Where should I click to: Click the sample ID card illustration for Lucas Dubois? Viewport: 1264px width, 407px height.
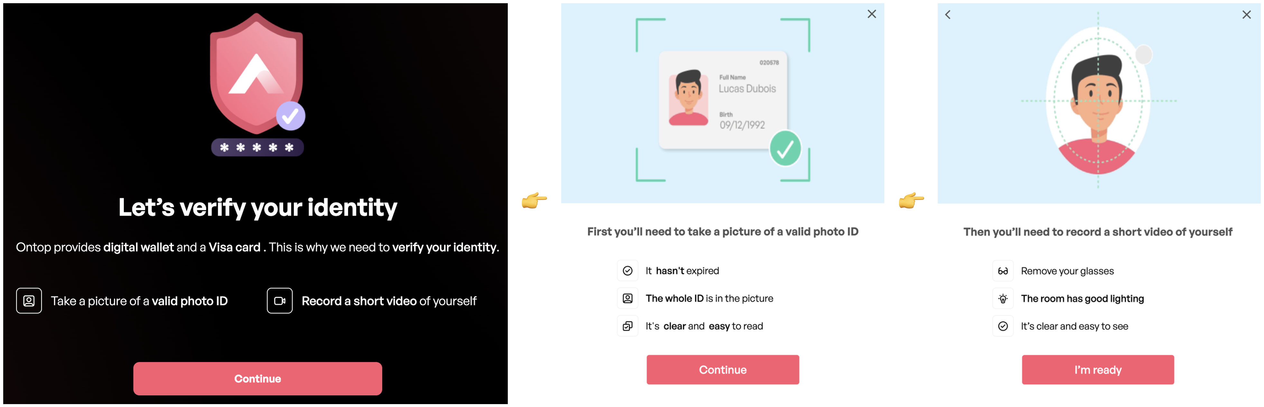[x=722, y=100]
